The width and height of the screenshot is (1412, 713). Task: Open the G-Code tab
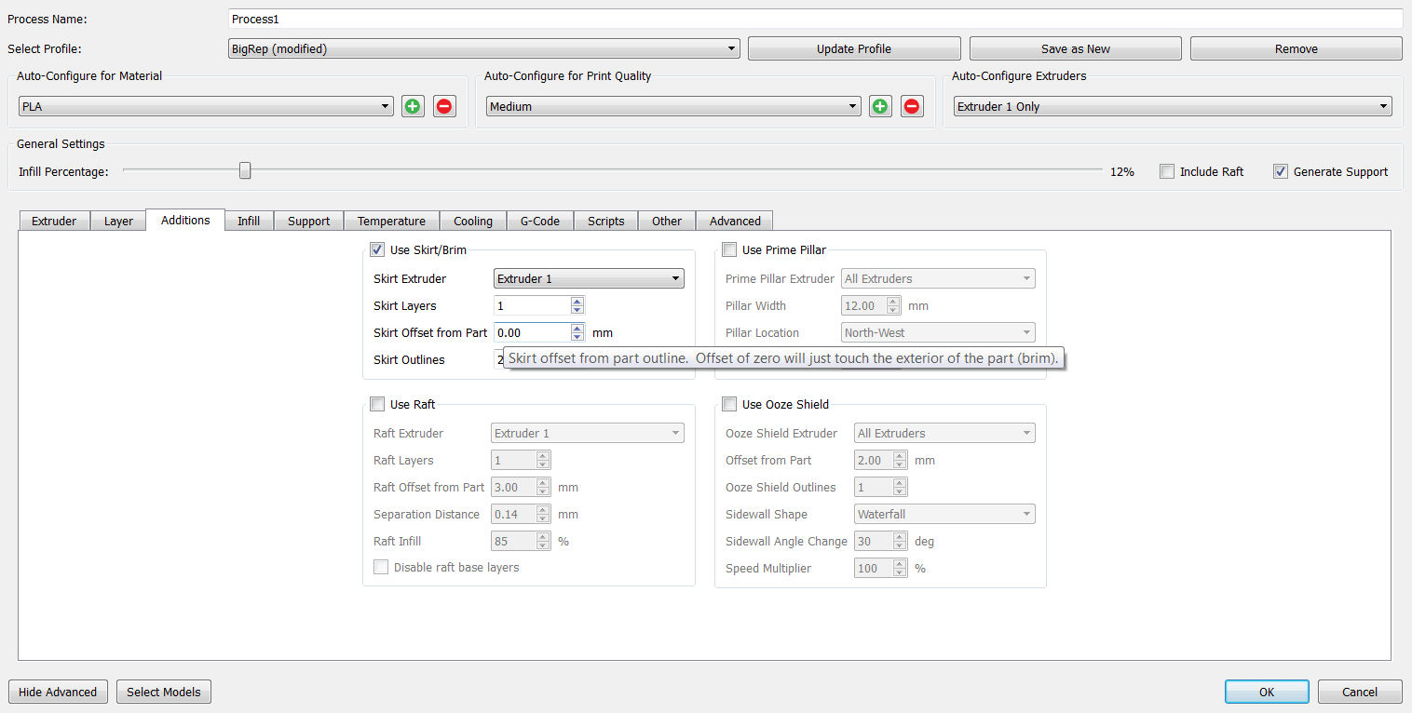[x=539, y=221]
